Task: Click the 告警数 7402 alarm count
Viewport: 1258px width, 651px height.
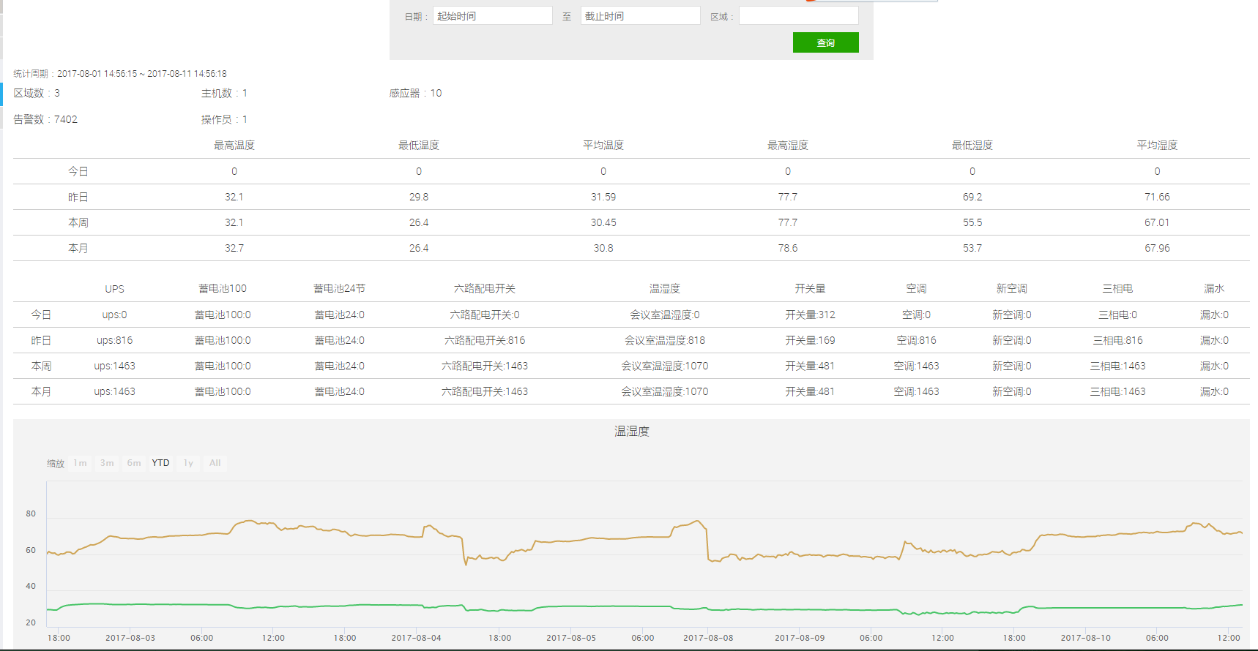Action: pyautogui.click(x=45, y=119)
